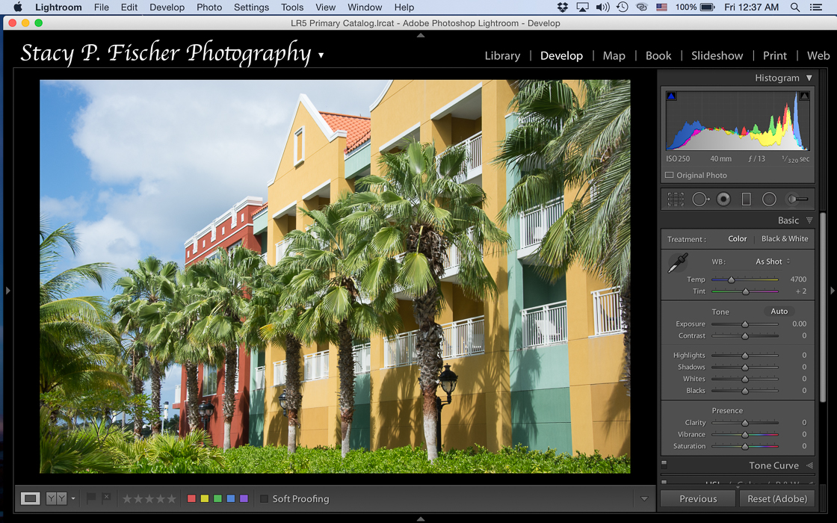
Task: Open the Red Eye Correction tool
Action: (x=723, y=199)
